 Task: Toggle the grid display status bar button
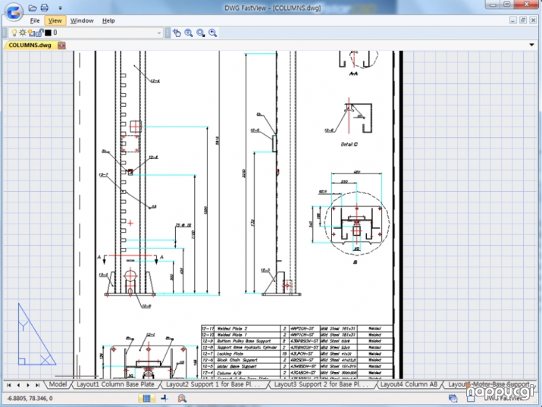tap(146, 399)
